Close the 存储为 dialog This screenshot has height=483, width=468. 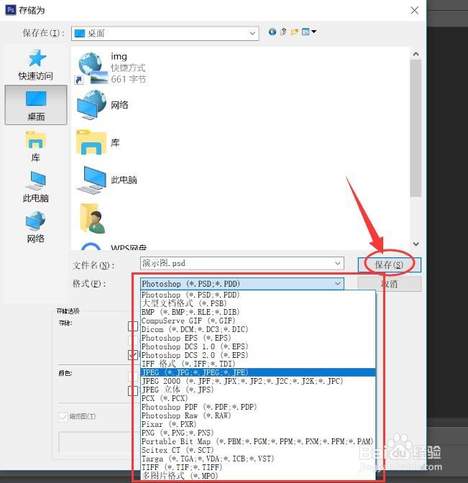(414, 11)
